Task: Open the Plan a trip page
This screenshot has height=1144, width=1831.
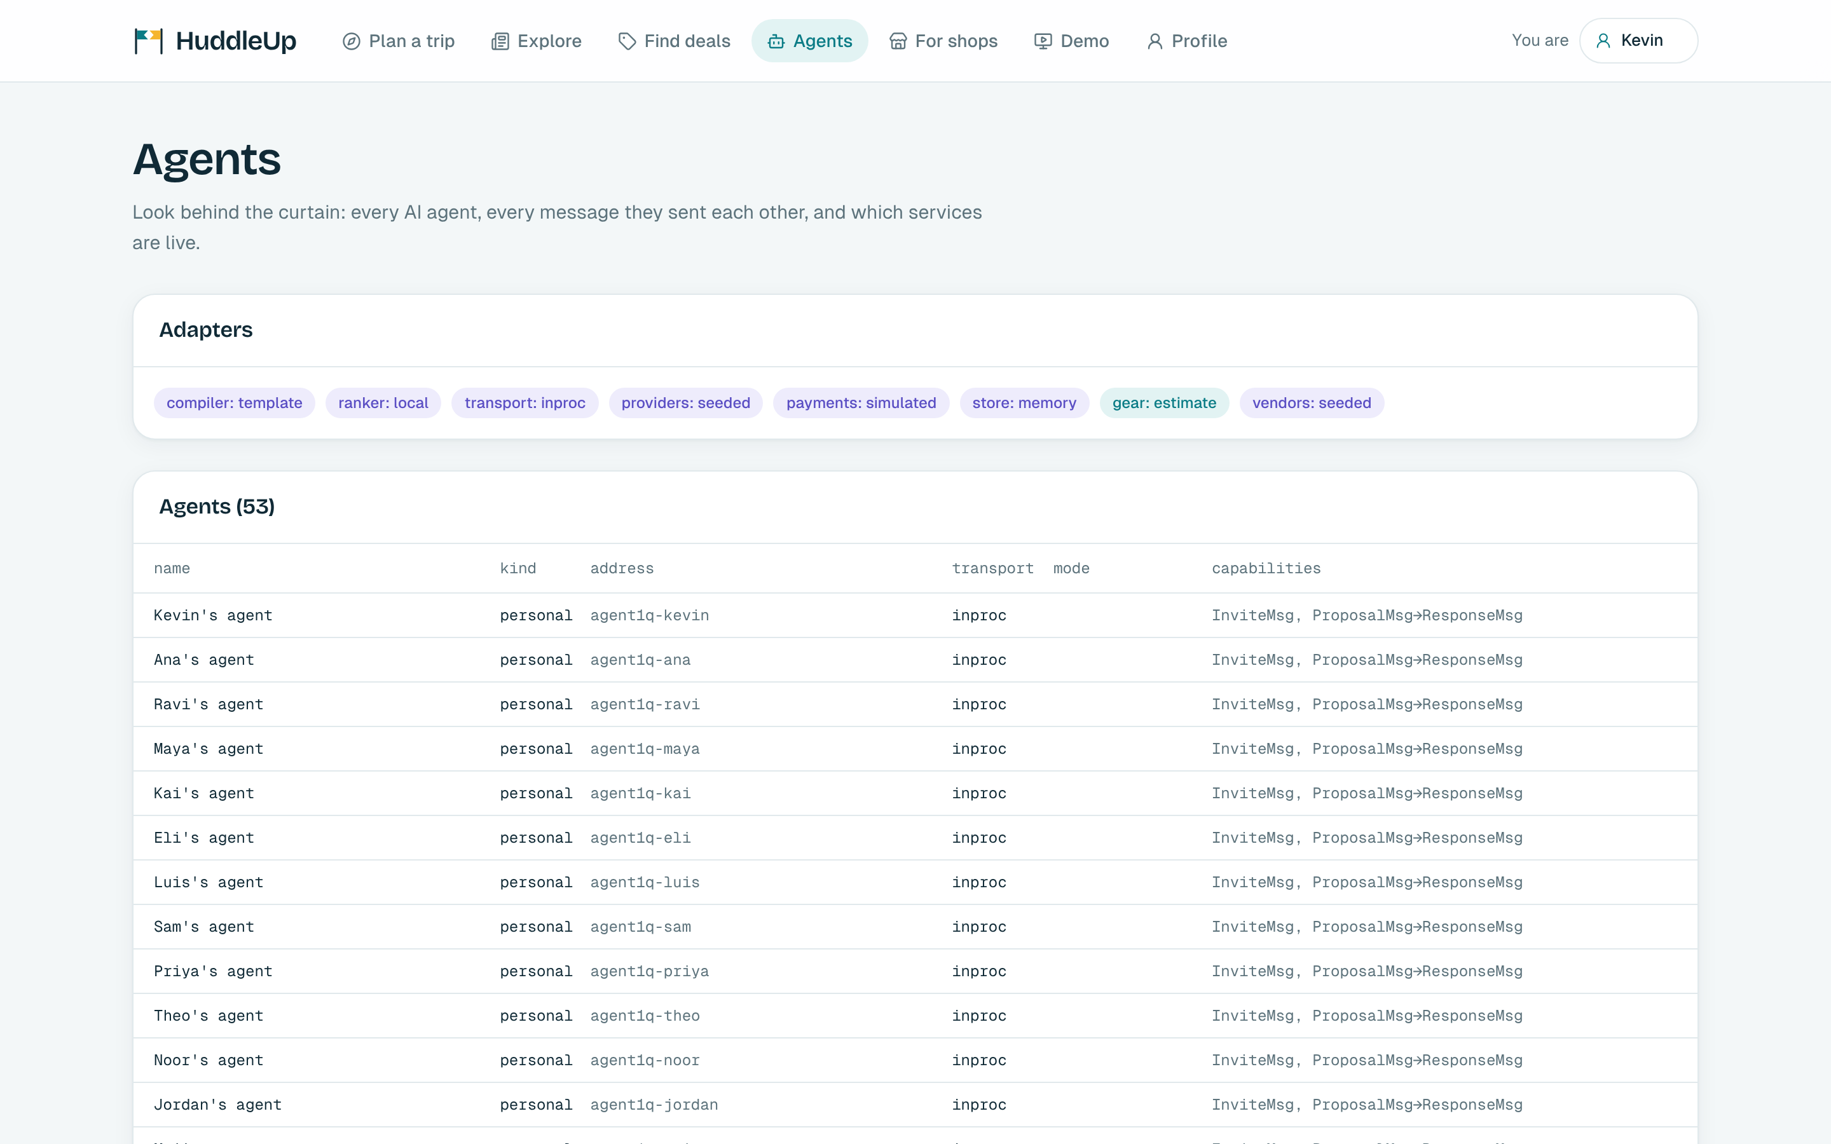Action: tap(398, 41)
